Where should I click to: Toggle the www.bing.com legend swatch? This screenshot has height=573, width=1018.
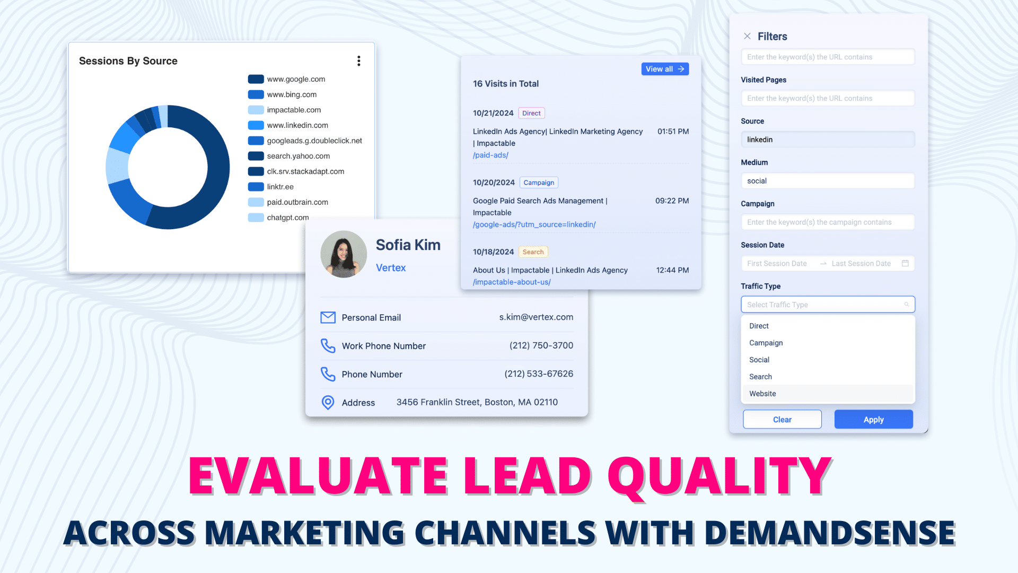pyautogui.click(x=256, y=94)
